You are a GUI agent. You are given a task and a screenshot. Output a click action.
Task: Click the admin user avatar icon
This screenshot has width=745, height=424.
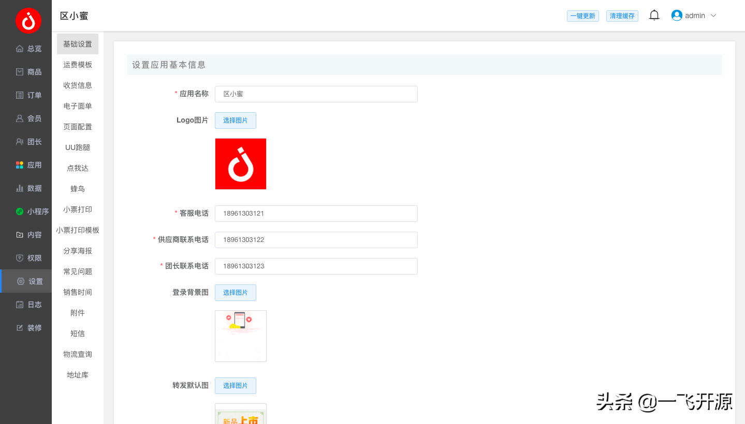point(677,16)
